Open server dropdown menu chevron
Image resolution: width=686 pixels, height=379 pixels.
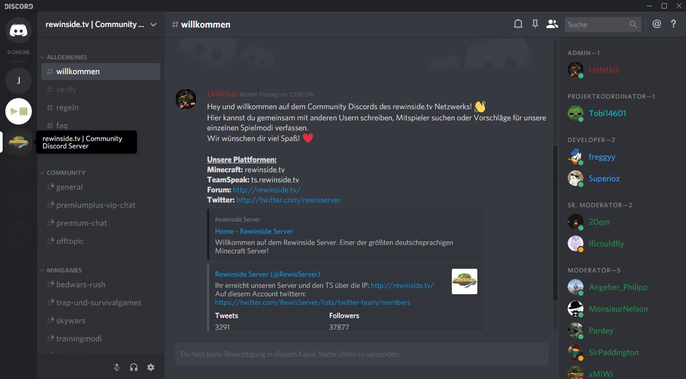[x=153, y=24]
